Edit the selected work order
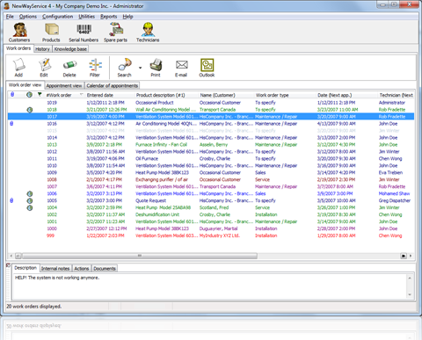The width and height of the screenshot is (422, 340). coord(44,68)
